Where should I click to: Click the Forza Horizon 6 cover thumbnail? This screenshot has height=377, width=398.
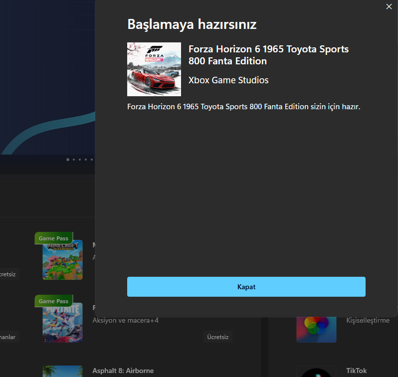point(154,69)
